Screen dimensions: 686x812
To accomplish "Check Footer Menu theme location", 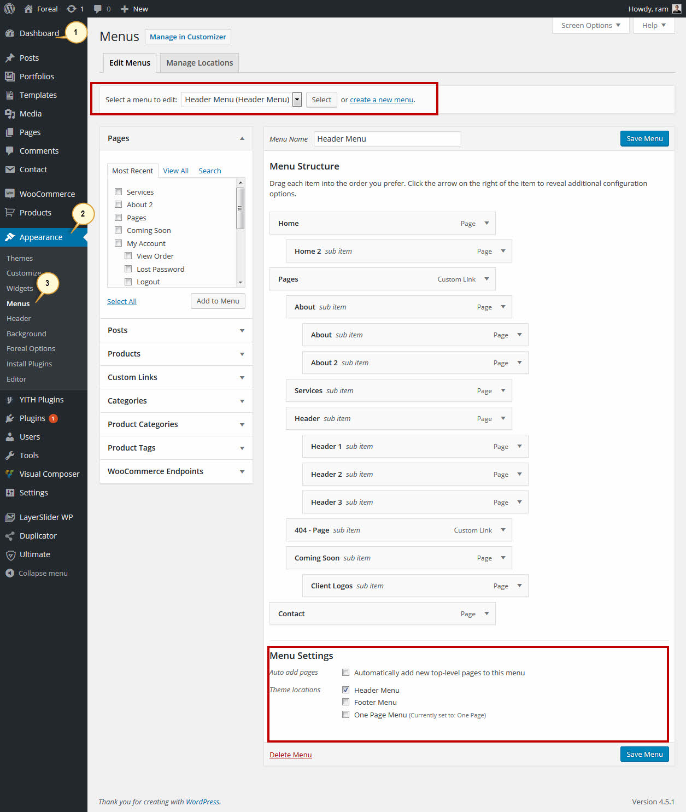I will click(345, 702).
